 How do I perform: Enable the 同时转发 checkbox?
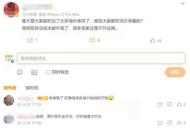point(48,72)
